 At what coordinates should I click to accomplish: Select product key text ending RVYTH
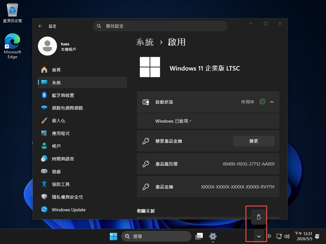pos(237,187)
